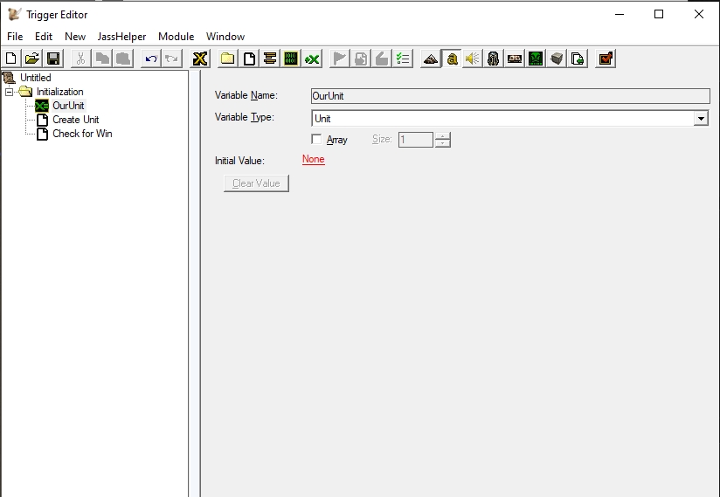
Task: Click the New Event flag icon
Action: click(x=340, y=59)
